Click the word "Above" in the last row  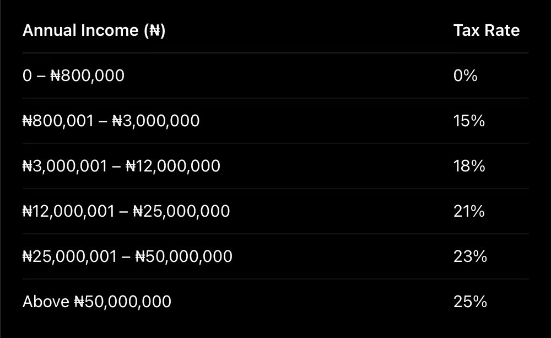[x=46, y=302]
